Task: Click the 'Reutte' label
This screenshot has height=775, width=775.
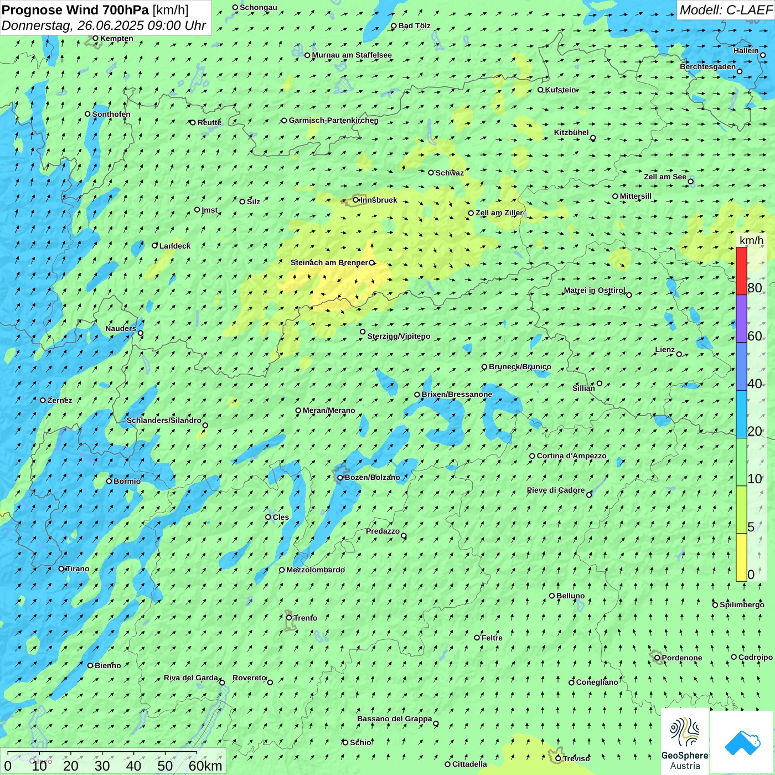Action: pyautogui.click(x=209, y=122)
